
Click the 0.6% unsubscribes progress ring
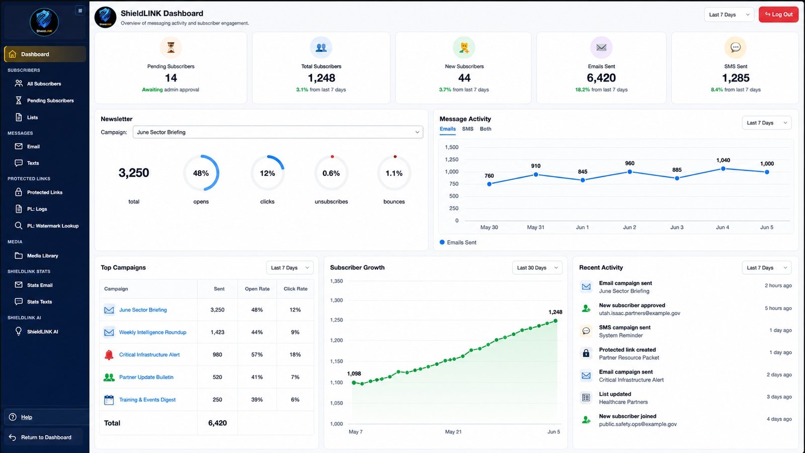331,173
